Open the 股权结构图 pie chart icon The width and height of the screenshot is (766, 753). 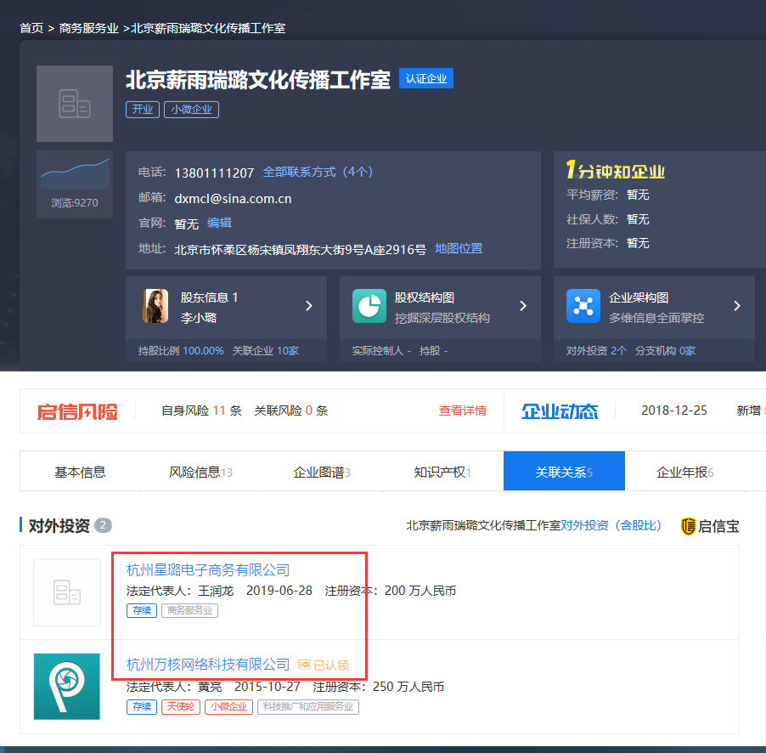pos(369,306)
